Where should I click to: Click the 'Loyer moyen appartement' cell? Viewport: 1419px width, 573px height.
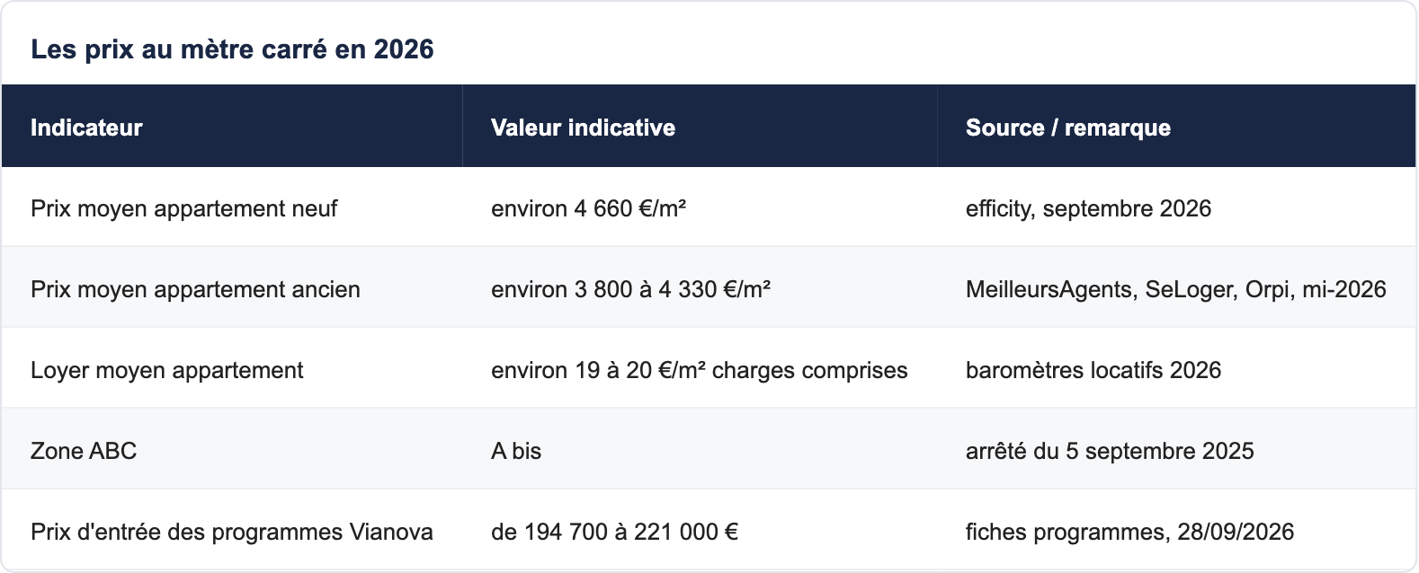(x=232, y=369)
